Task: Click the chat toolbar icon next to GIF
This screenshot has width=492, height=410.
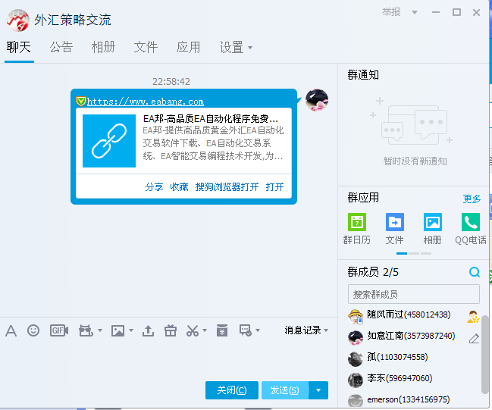Action: tap(86, 330)
